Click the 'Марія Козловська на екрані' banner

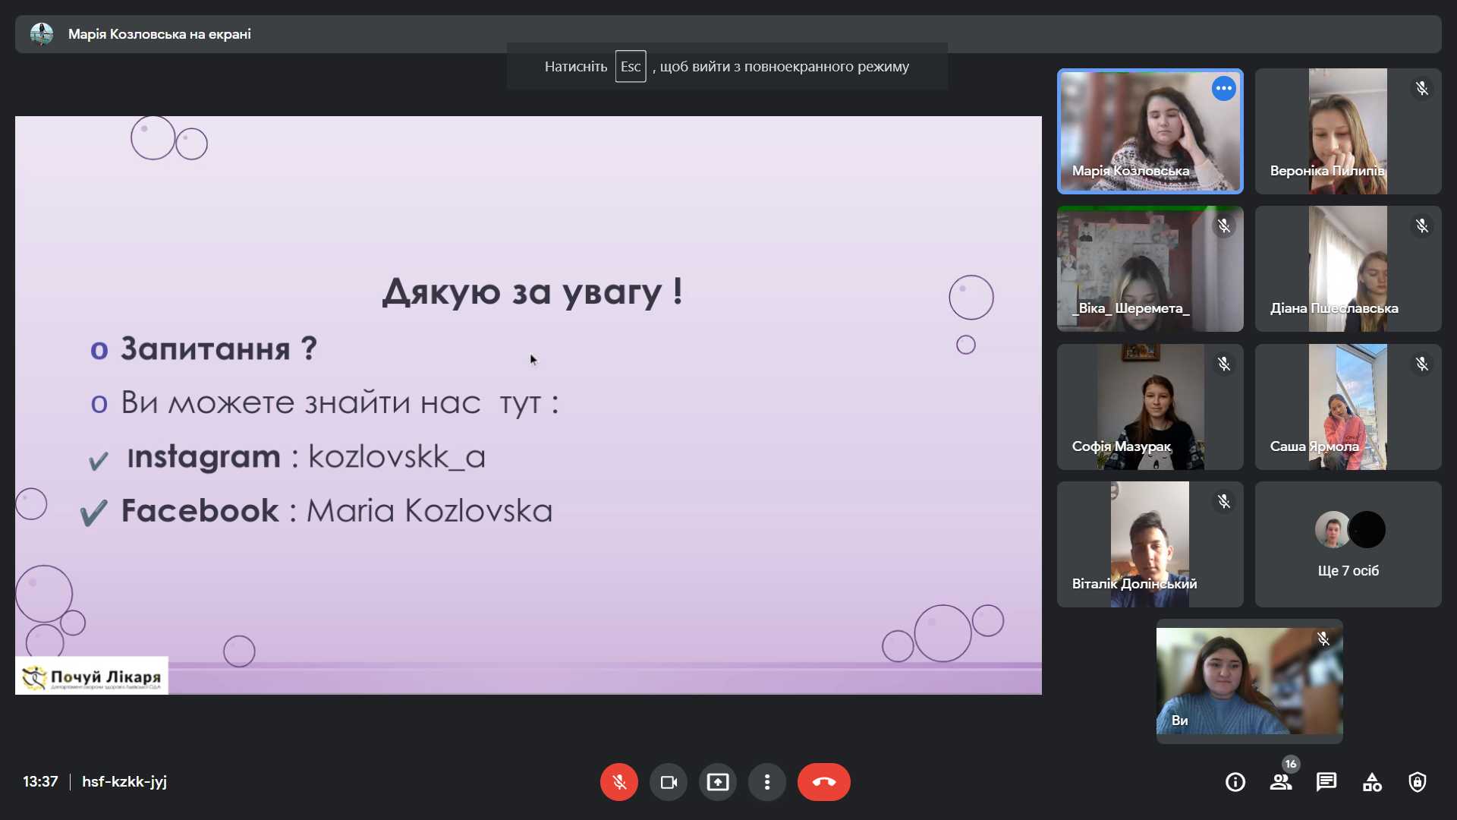tap(159, 34)
